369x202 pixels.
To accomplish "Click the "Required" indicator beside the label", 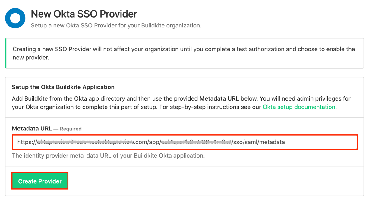I will pyautogui.click(x=71, y=129).
